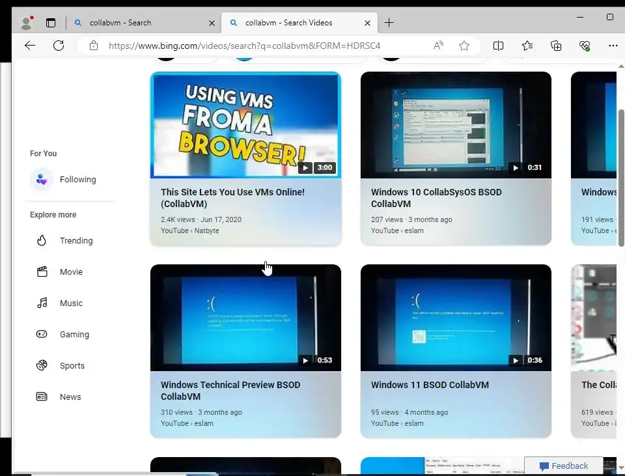
Task: Open News category
Action: click(x=70, y=397)
